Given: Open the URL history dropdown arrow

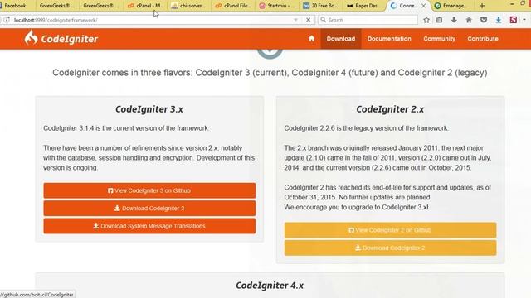Looking at the screenshot, I should coord(295,20).
